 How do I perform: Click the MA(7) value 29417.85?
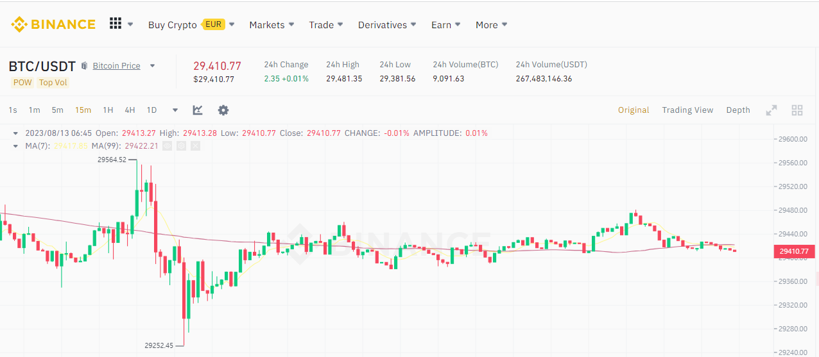click(x=71, y=145)
